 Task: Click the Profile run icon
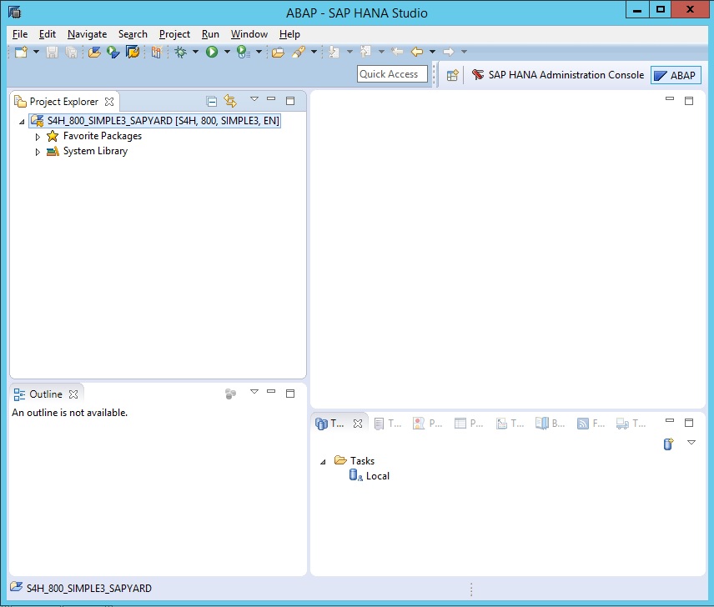point(244,52)
